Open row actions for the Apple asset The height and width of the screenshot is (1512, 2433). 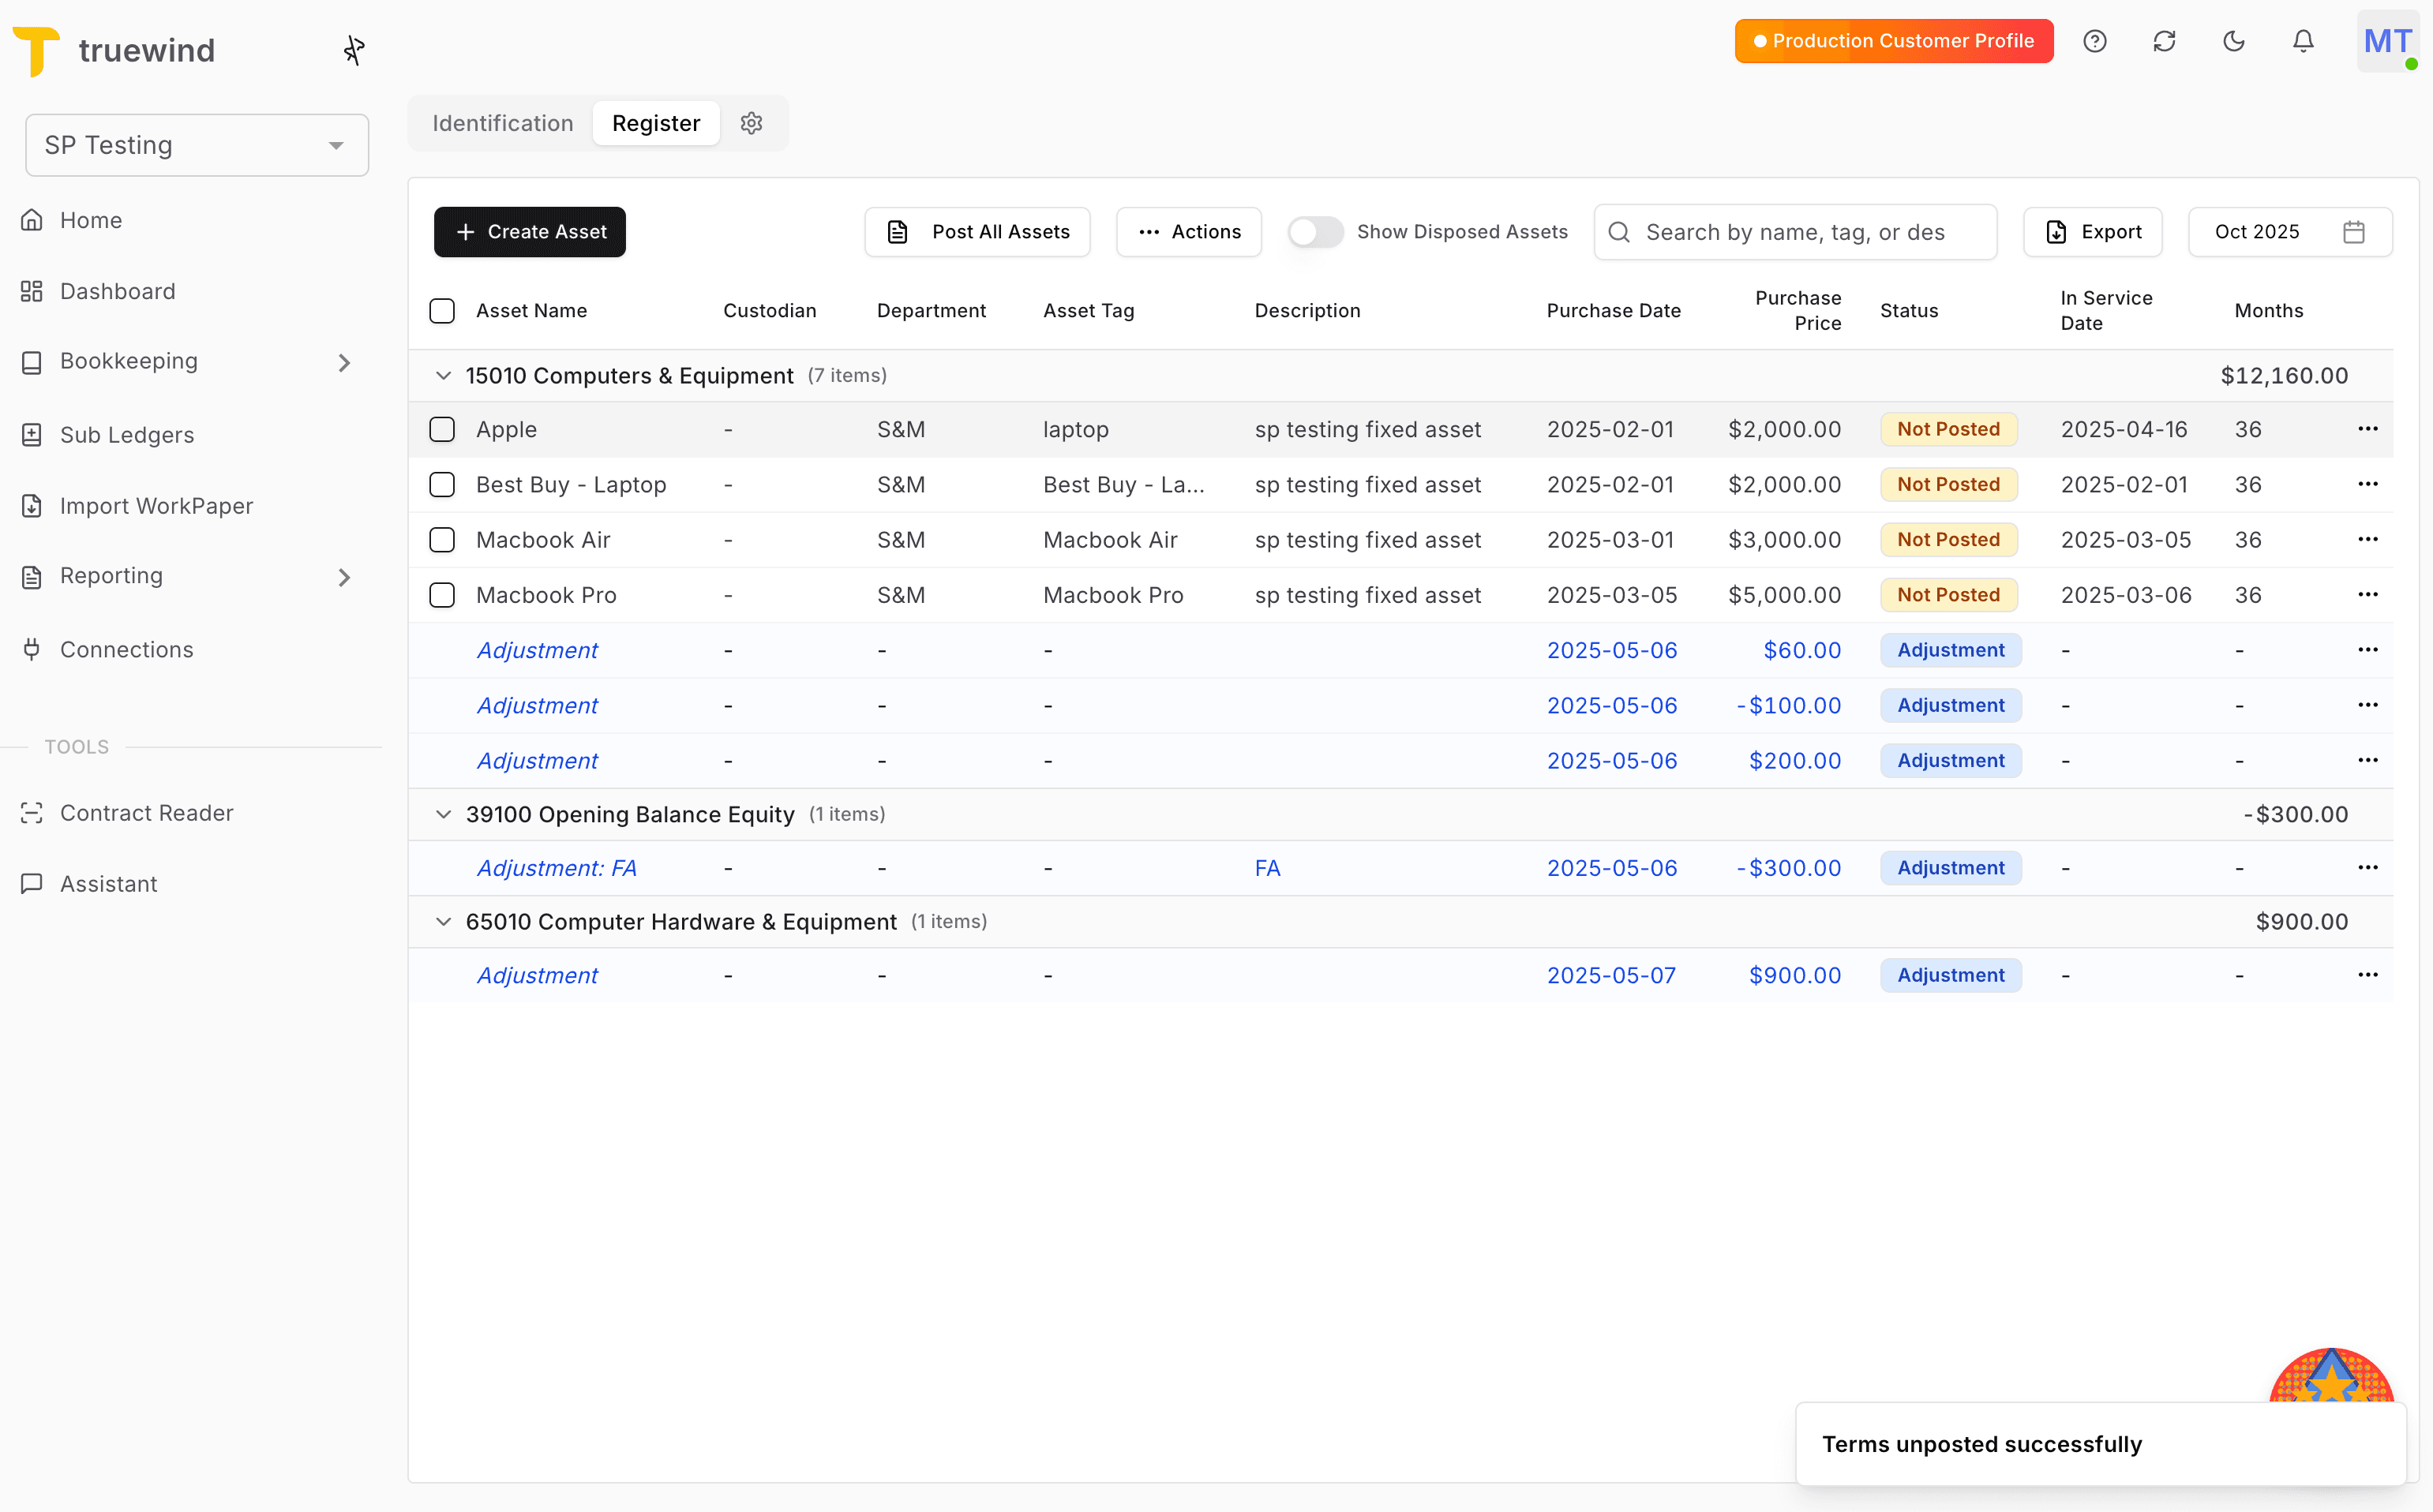(2368, 428)
